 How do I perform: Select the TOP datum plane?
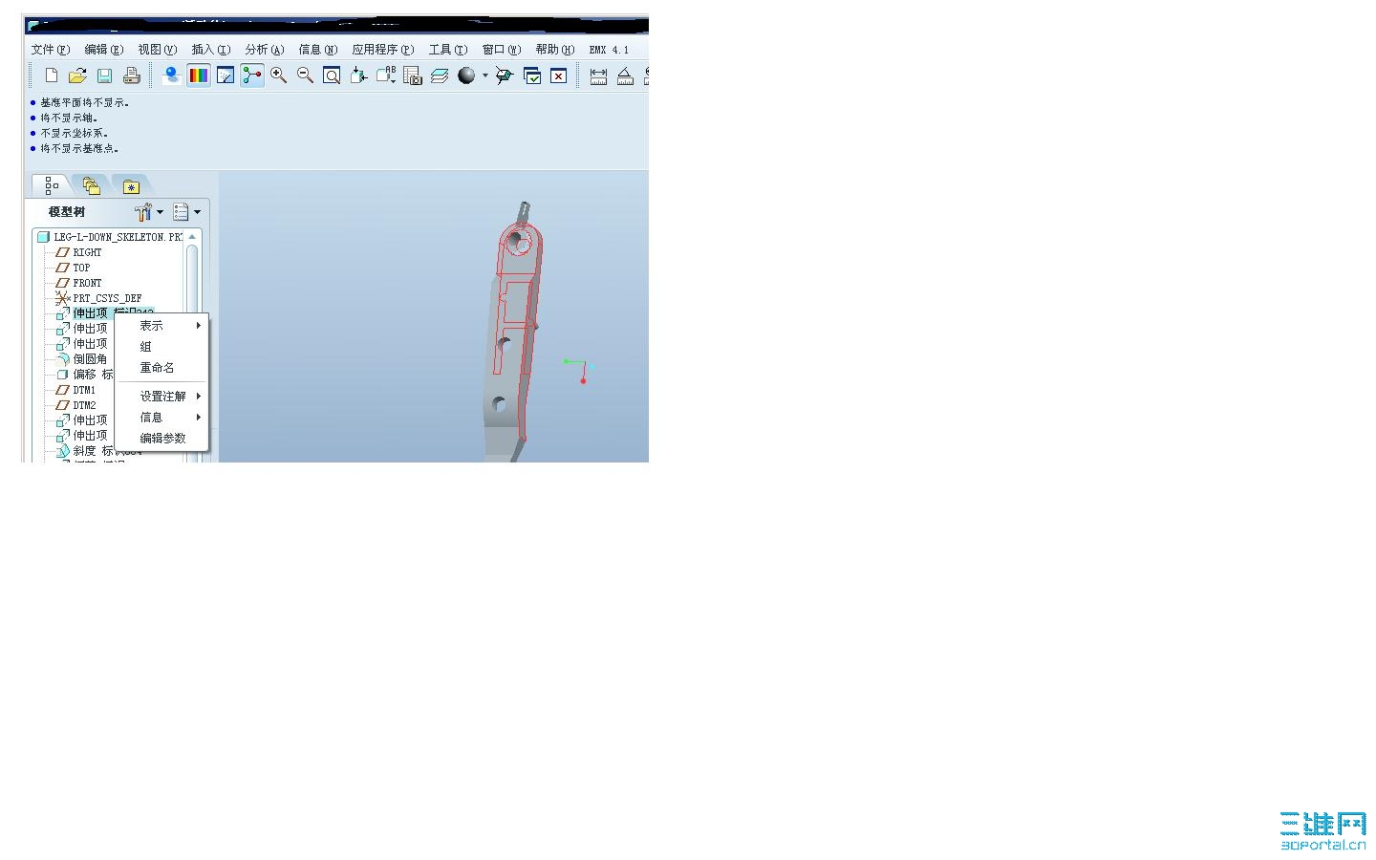tap(74, 268)
